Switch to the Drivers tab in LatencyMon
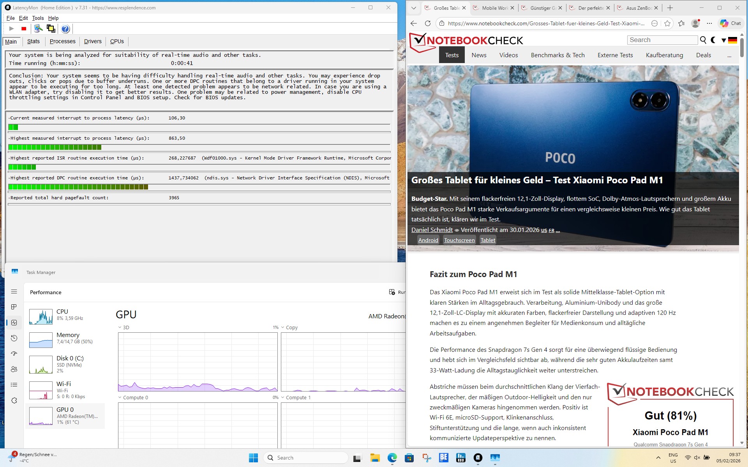The image size is (748, 467). [x=93, y=41]
